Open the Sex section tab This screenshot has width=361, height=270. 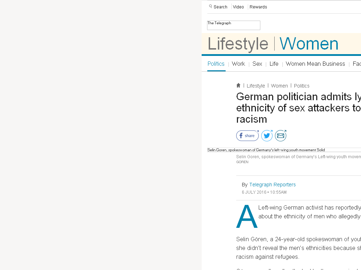click(257, 64)
